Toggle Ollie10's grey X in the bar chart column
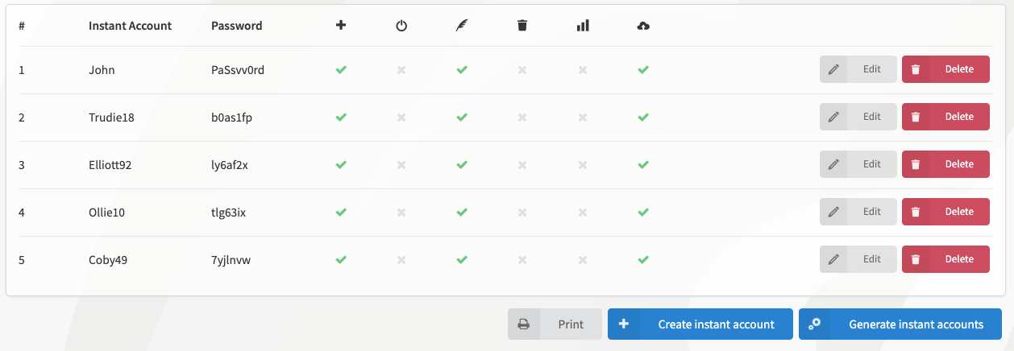The image size is (1014, 351). tap(583, 213)
